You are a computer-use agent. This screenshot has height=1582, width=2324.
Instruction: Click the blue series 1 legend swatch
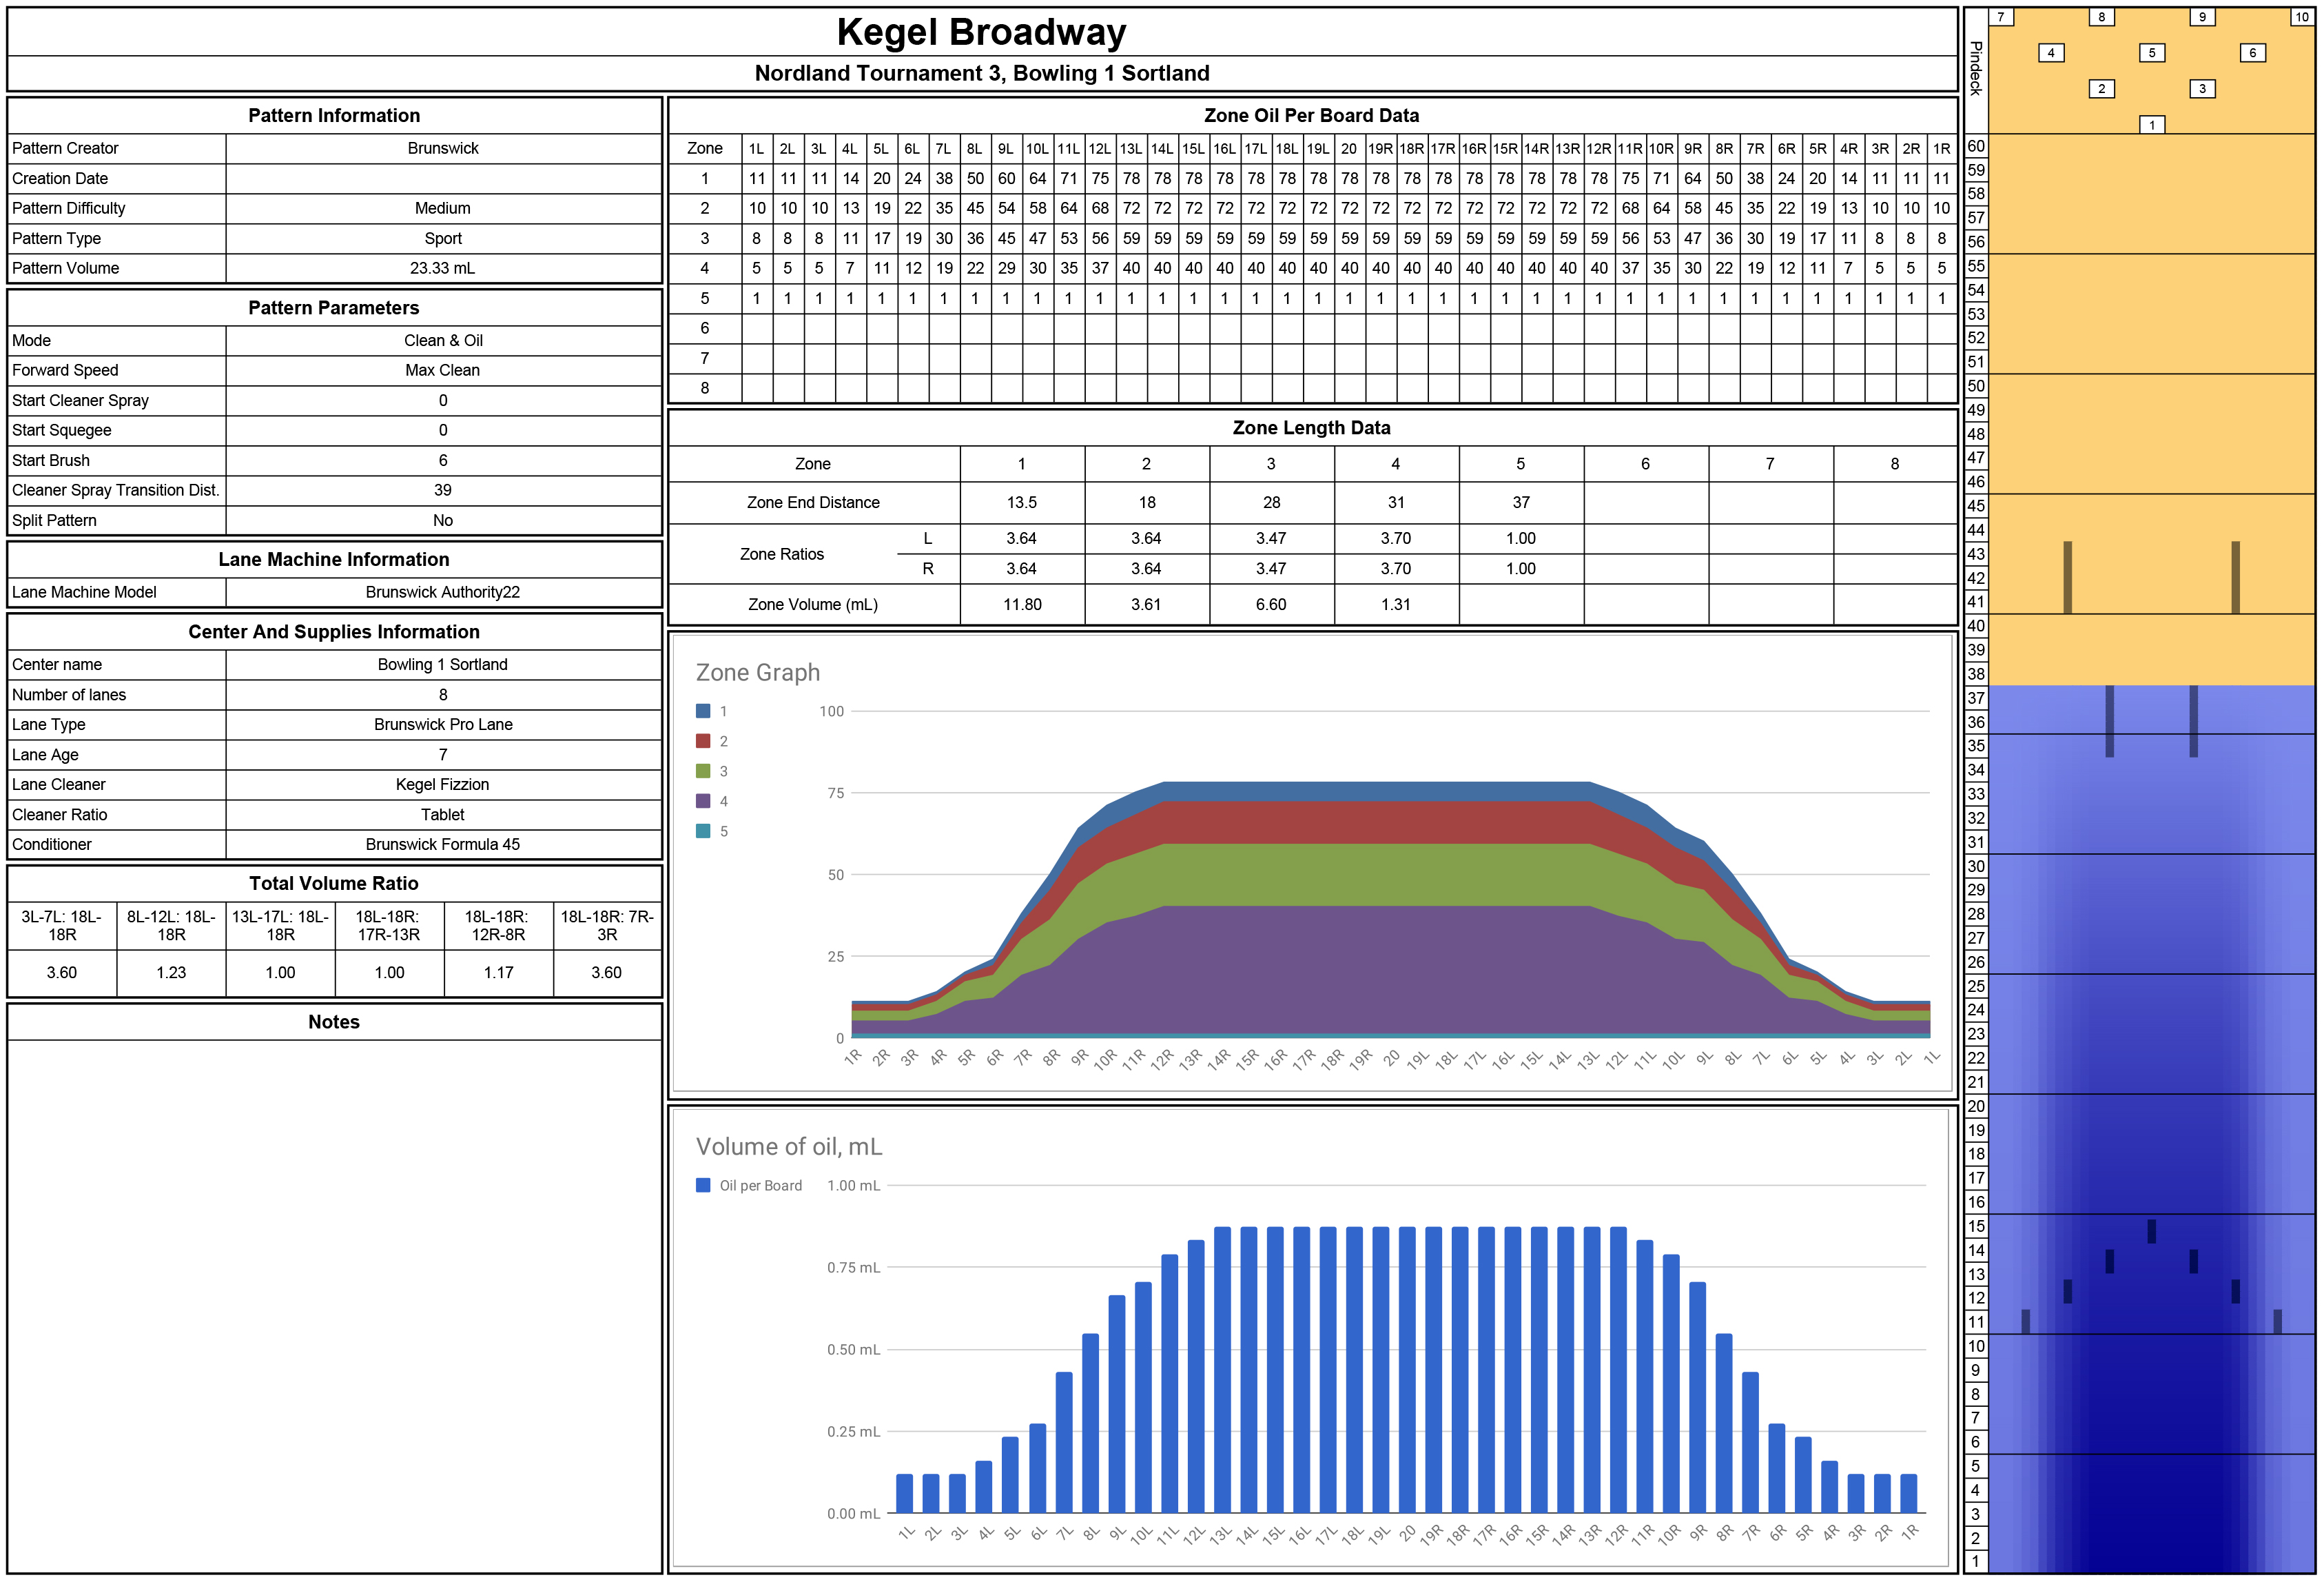[703, 711]
